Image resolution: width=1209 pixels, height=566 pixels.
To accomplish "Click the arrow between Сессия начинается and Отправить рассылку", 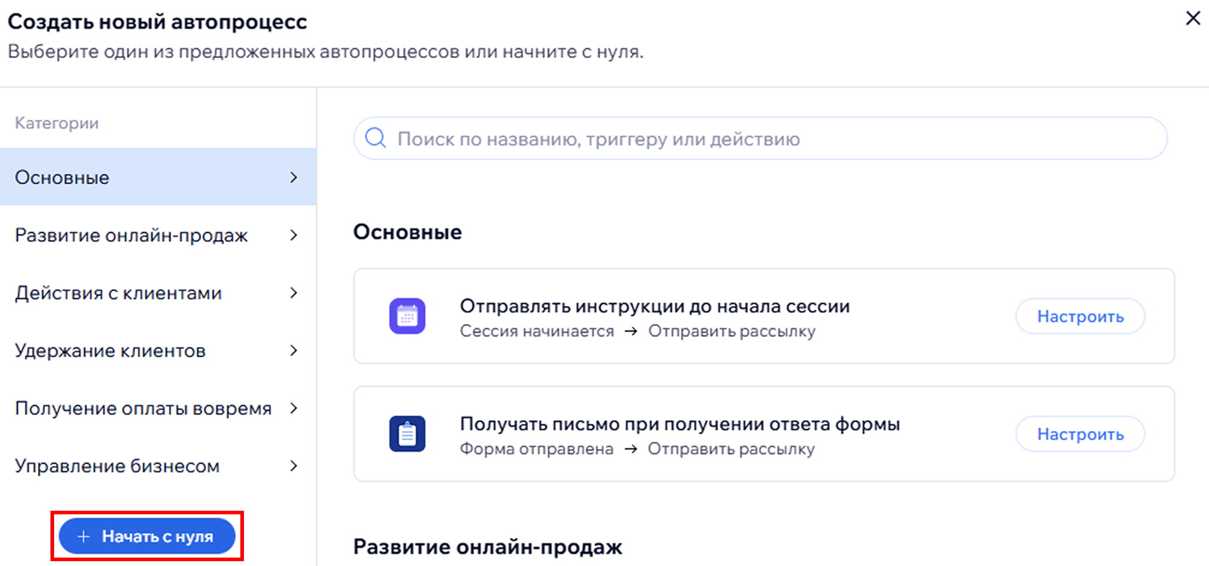I will (630, 332).
